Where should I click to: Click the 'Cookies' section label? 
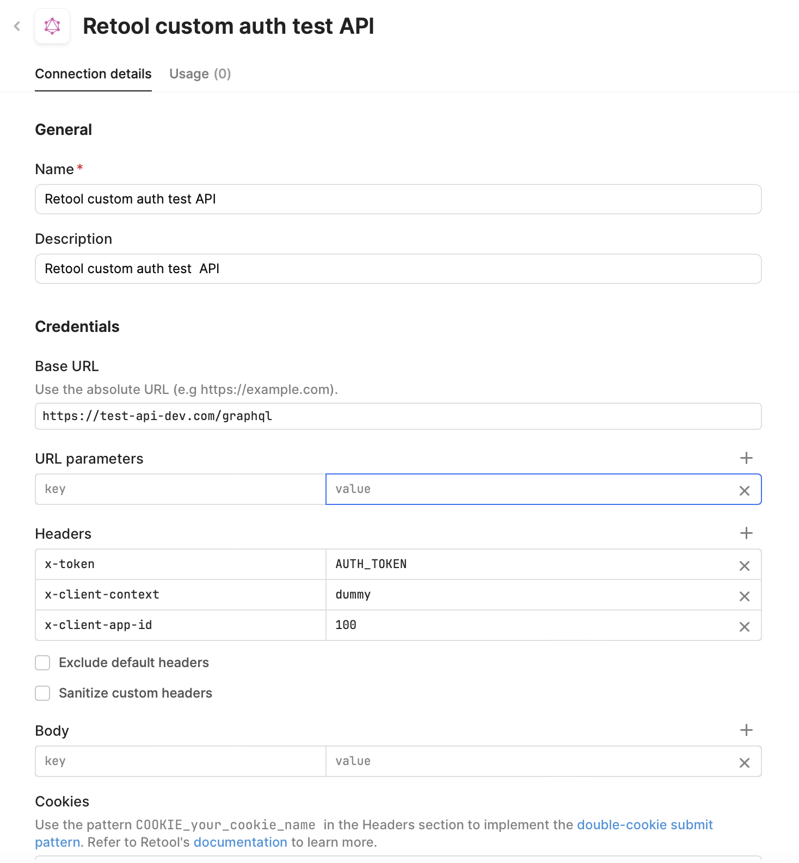62,802
